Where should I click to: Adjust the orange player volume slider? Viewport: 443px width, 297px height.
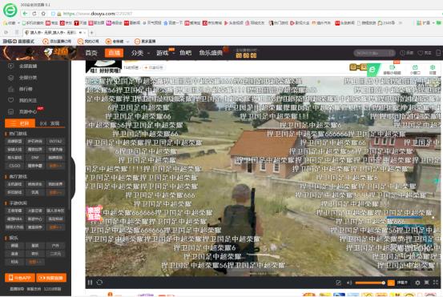coord(370,283)
